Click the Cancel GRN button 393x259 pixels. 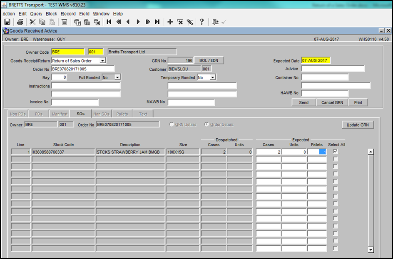332,102
